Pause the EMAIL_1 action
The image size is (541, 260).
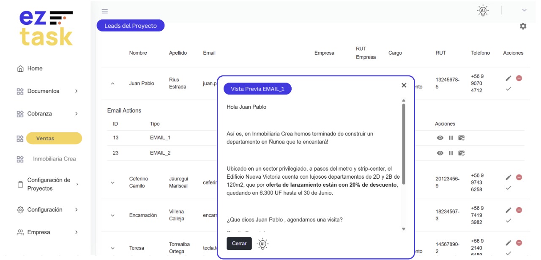click(x=451, y=138)
